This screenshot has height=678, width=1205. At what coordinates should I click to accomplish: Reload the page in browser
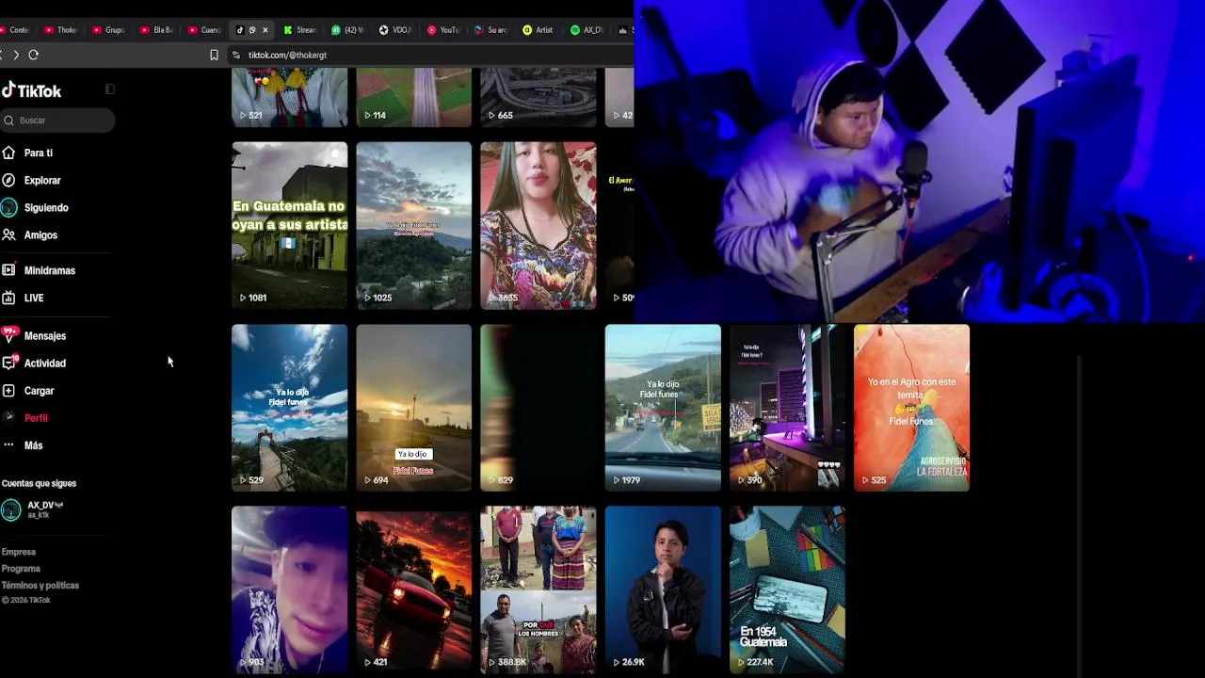[x=33, y=55]
